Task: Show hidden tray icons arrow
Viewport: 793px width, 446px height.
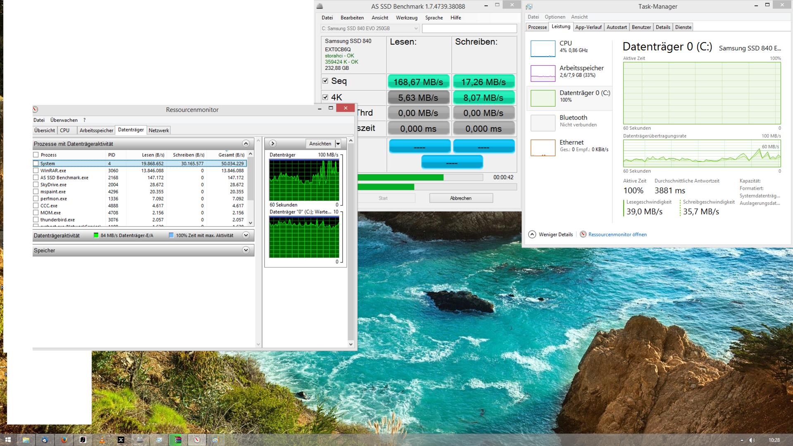Action: click(742, 440)
